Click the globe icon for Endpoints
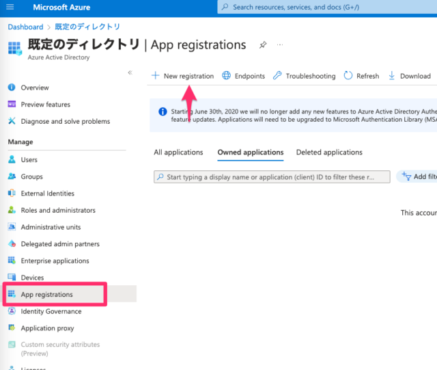The width and height of the screenshot is (437, 370). tap(226, 75)
